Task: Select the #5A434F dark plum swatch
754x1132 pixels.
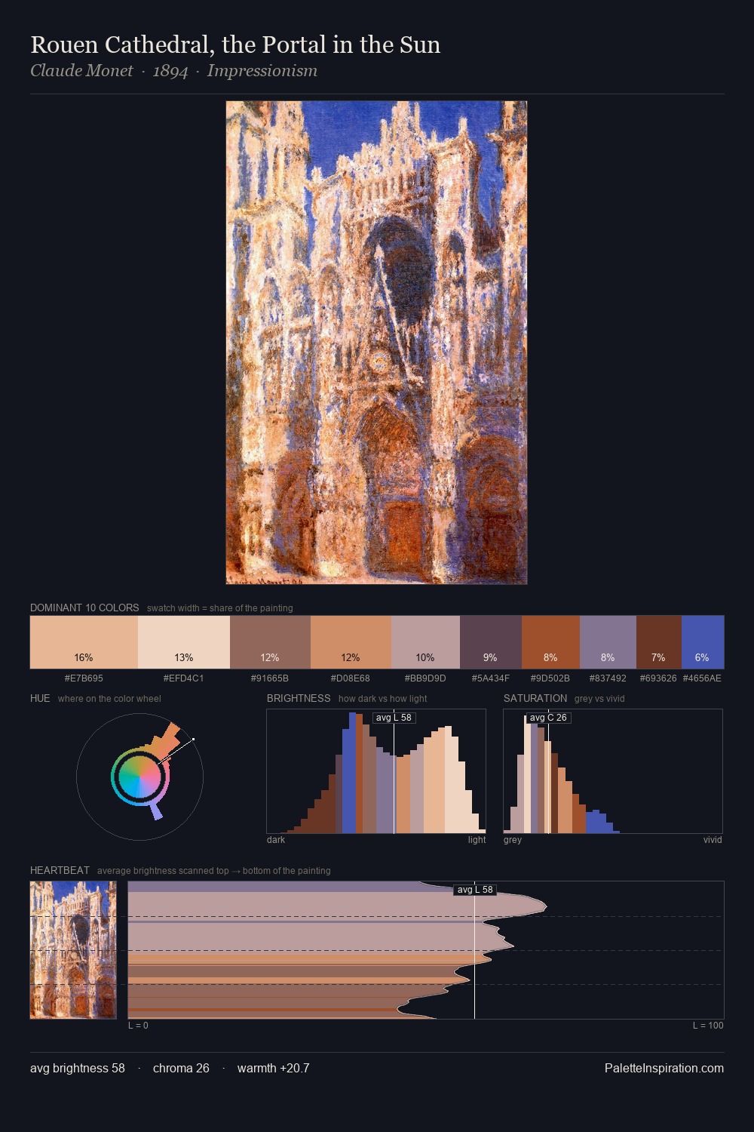Action: (491, 642)
